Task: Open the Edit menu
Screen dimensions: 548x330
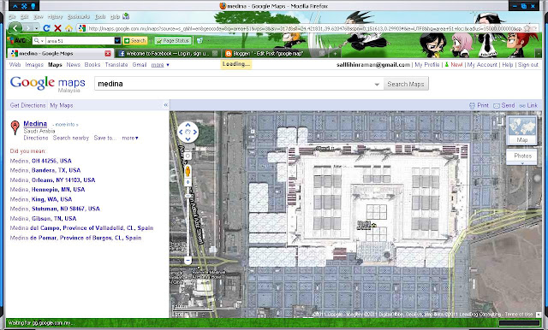Action: click(x=25, y=16)
